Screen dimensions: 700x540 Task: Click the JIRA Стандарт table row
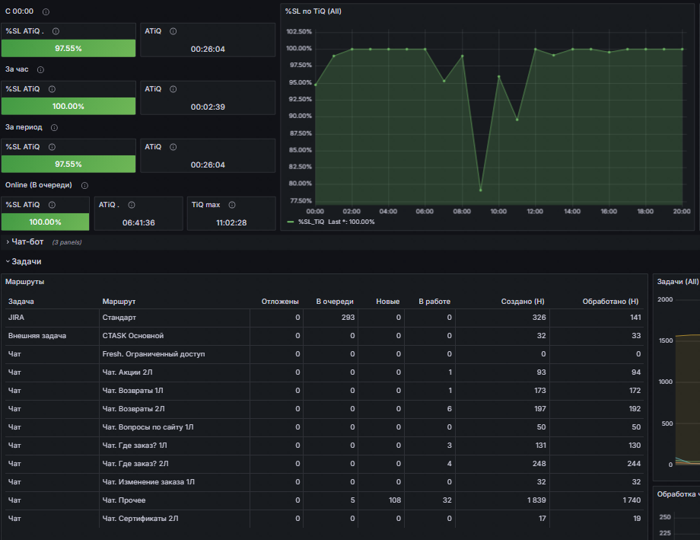pos(325,318)
